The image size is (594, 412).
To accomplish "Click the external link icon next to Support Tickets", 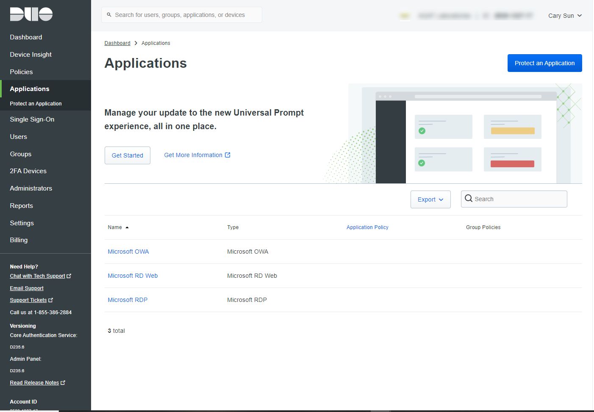I will [51, 300].
